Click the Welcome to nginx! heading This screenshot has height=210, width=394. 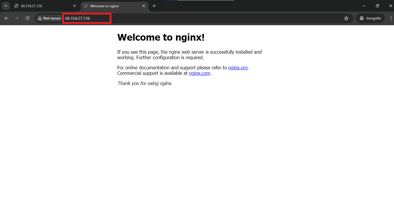[x=161, y=37]
